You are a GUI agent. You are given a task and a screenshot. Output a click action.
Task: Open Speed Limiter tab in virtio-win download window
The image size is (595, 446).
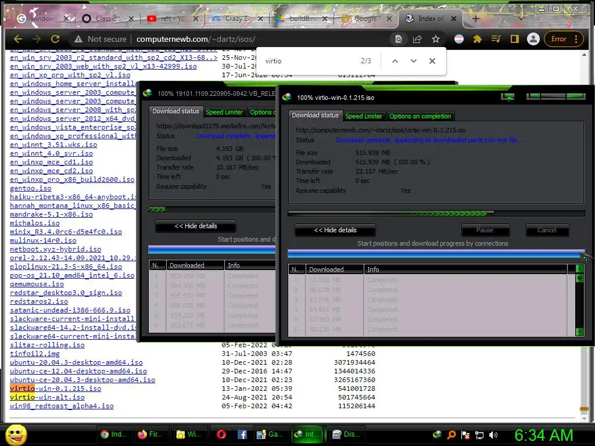tap(364, 116)
